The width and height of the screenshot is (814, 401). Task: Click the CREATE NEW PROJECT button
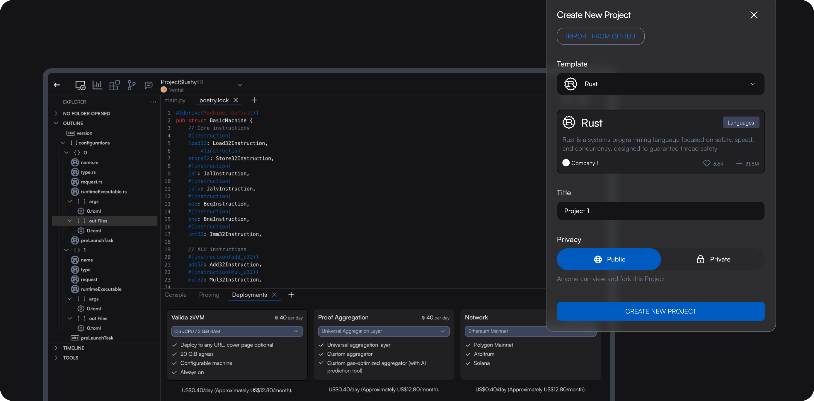(x=660, y=311)
